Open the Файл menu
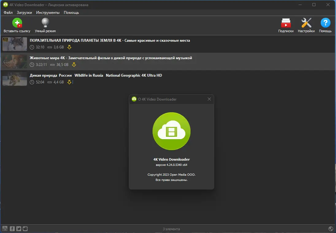The height and width of the screenshot is (233, 336). click(x=8, y=13)
